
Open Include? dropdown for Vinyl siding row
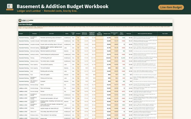tap(78, 112)
